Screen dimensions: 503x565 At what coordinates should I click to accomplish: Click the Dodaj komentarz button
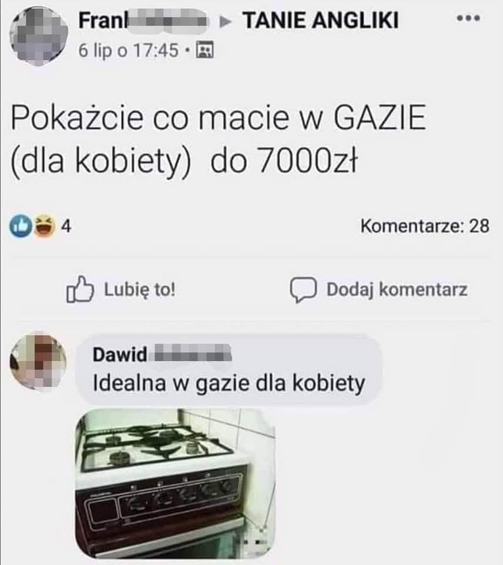[x=379, y=290]
